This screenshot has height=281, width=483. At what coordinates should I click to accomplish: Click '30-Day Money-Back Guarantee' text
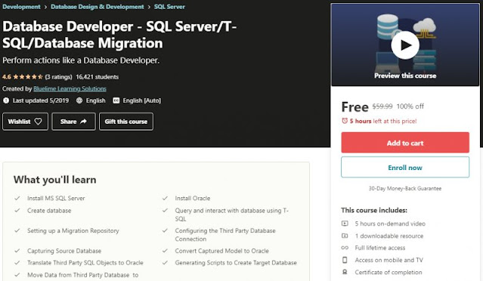[x=405, y=188]
